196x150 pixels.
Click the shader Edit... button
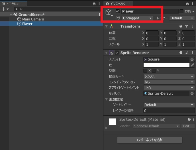(x=188, y=126)
